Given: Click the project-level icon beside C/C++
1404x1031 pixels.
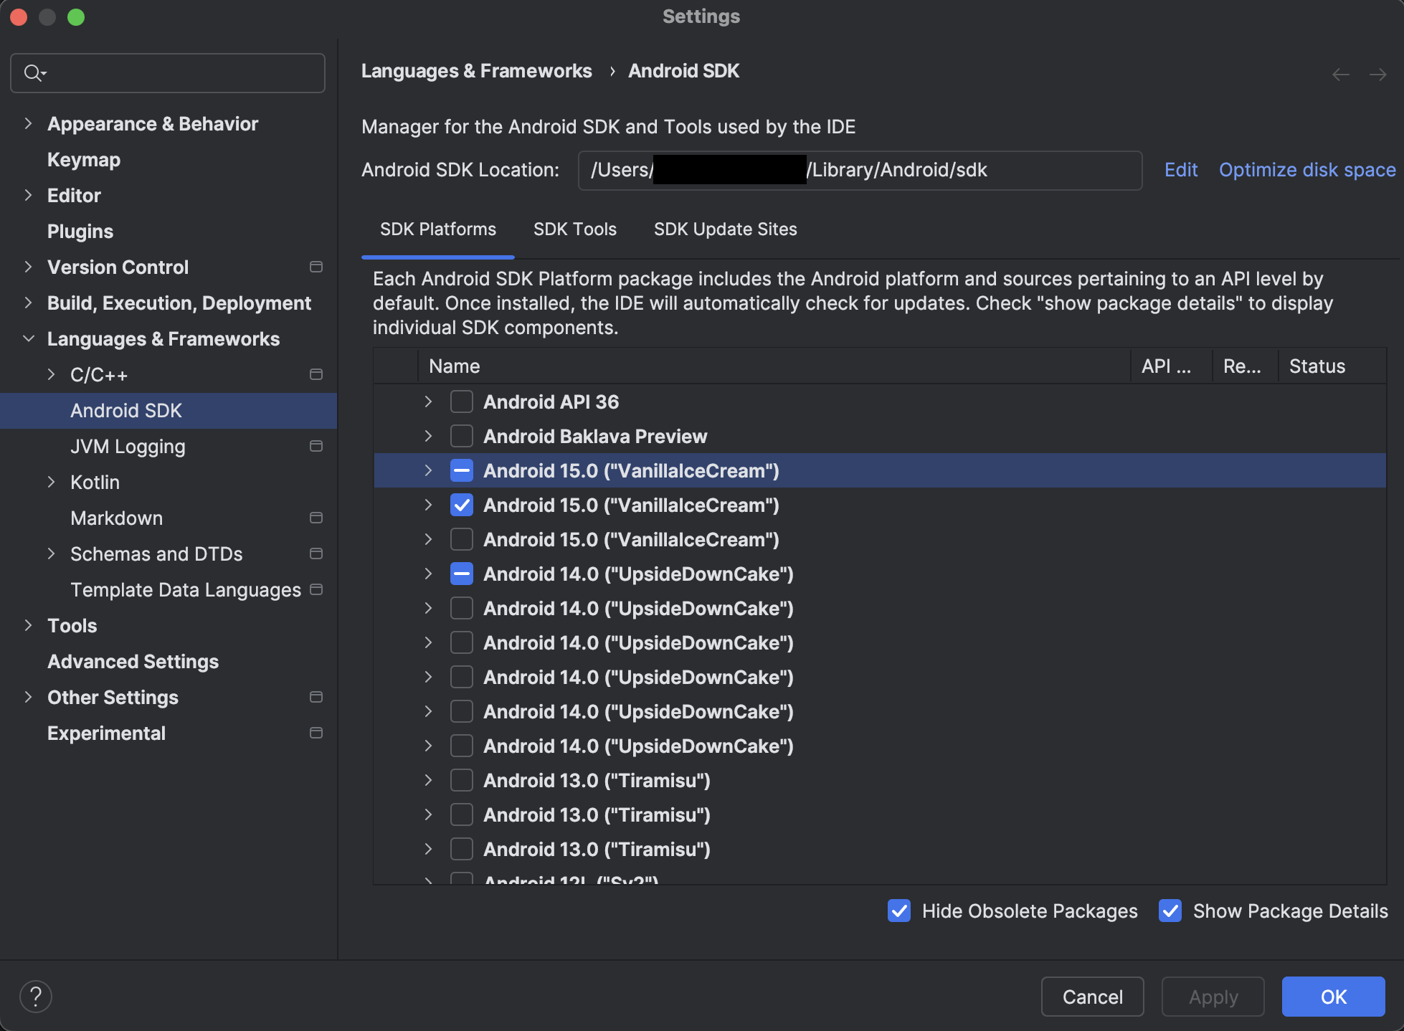Looking at the screenshot, I should [x=316, y=374].
